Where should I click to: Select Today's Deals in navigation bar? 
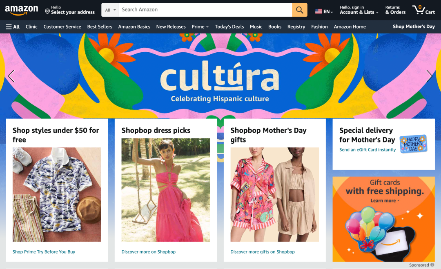229,27
